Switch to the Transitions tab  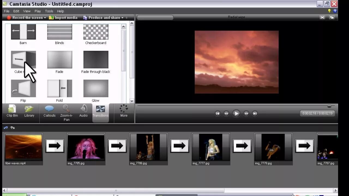coord(100,112)
